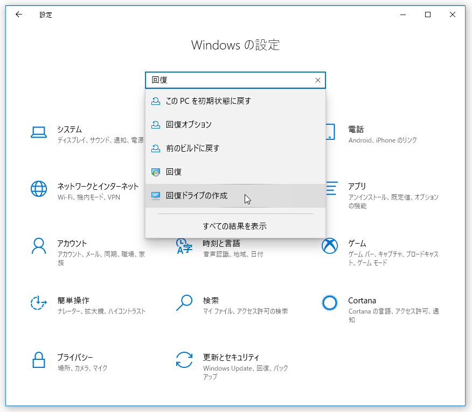The height and width of the screenshot is (412, 472).
Task: Open ネットワークとインターネット globe icon
Action: pyautogui.click(x=39, y=189)
